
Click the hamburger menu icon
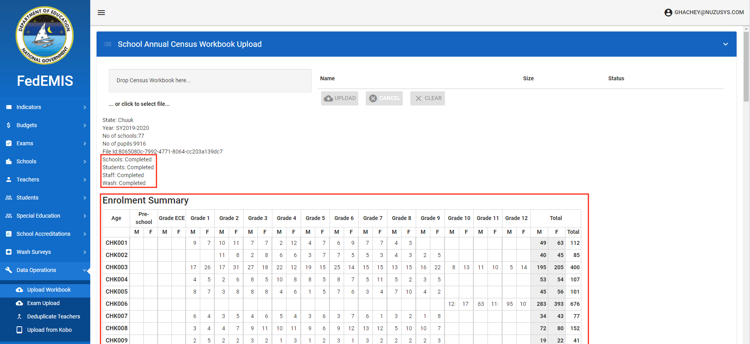[101, 13]
